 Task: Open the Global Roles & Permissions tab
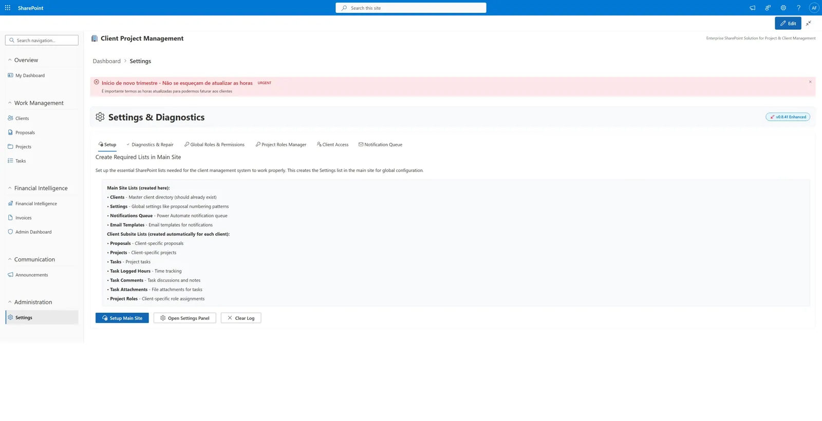pyautogui.click(x=214, y=145)
